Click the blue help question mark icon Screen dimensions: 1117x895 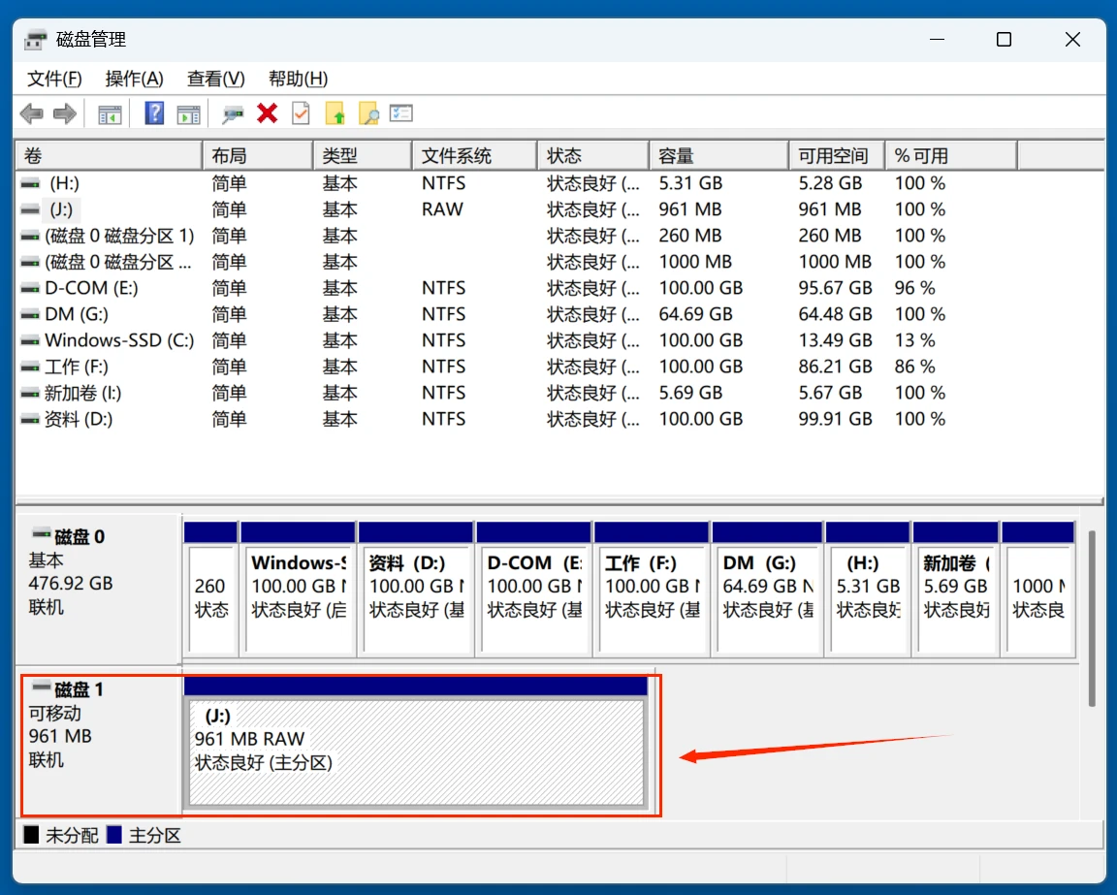[154, 113]
